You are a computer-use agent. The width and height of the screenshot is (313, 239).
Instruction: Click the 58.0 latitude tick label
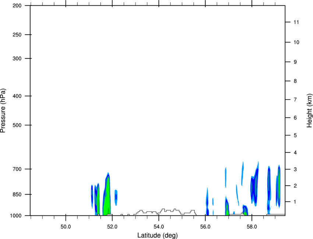pyautogui.click(x=252, y=227)
